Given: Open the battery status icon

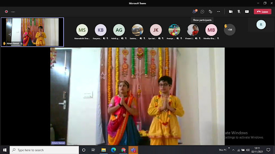Looking at the screenshot, I should point(243,150).
